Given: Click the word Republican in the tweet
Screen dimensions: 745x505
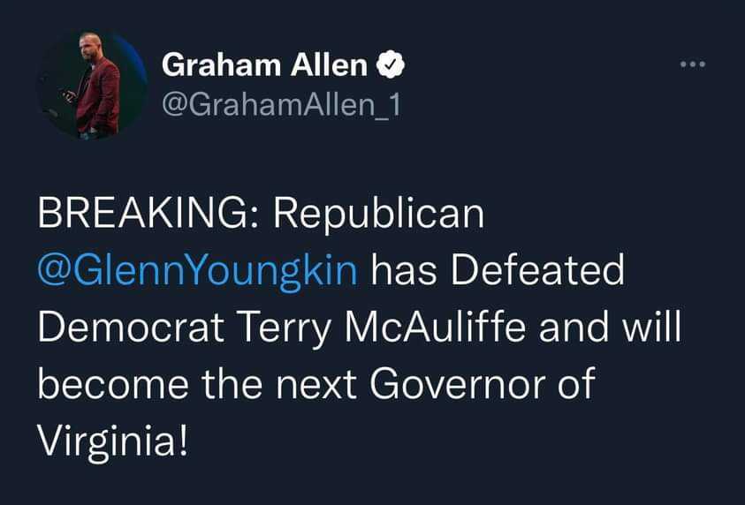Looking at the screenshot, I should click(378, 215).
